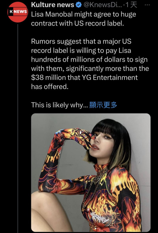
Task: Open the attached photo thumbnail
Action: (91, 172)
